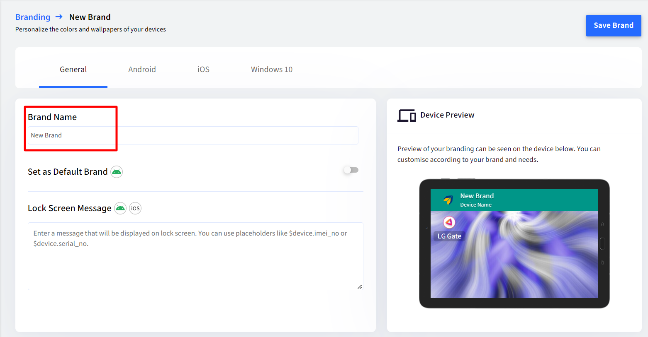Click the arrow icon after Branding breadcrumb

(59, 17)
